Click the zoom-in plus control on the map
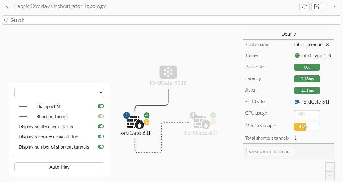This screenshot has width=343, height=182. tap(330, 166)
